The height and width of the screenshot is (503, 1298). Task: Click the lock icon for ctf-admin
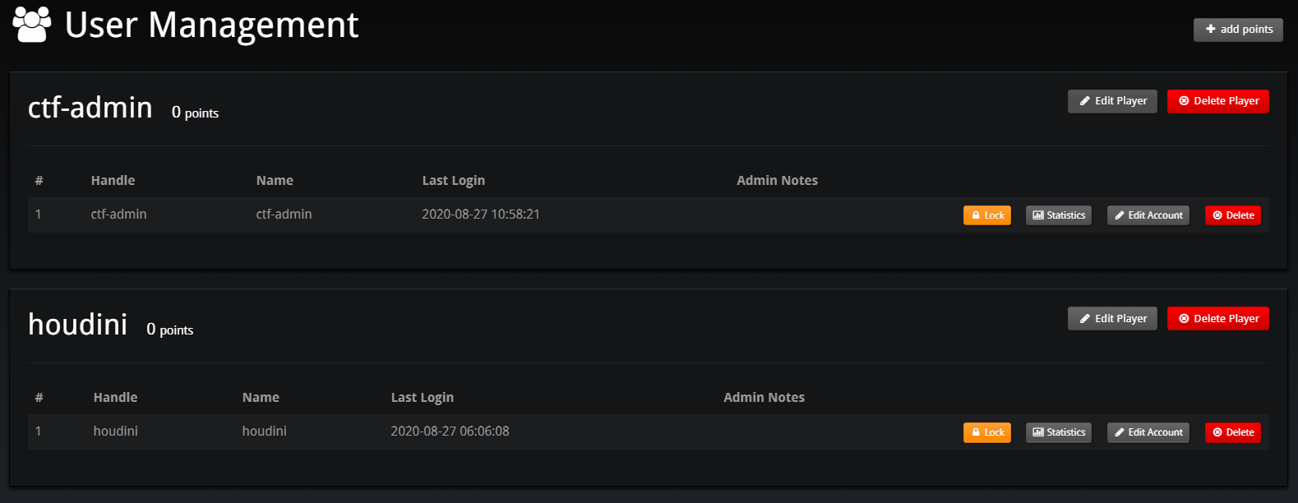click(975, 215)
